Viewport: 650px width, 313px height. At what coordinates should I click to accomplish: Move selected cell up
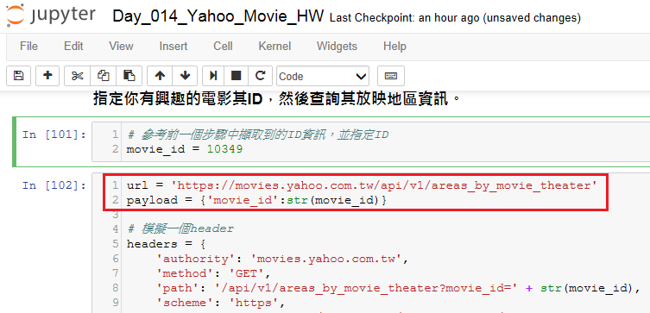click(x=160, y=76)
